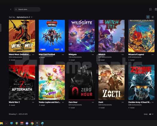Expand the Grid: All dropdown

point(151,114)
